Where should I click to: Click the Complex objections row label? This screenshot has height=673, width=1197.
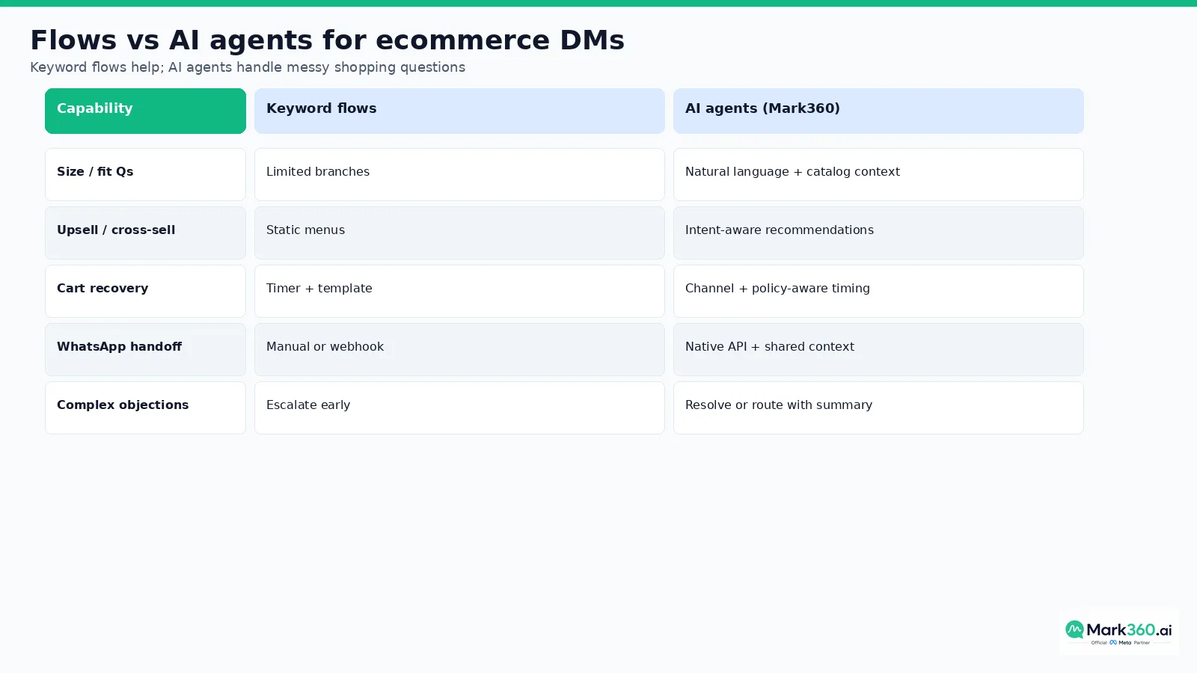(x=145, y=408)
